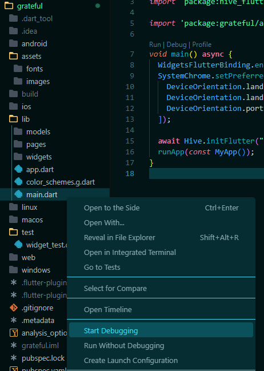Click the ios folder icon

(x=13, y=106)
